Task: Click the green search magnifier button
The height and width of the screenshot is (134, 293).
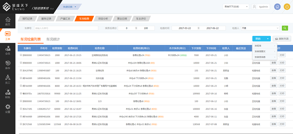Action: click(x=285, y=28)
